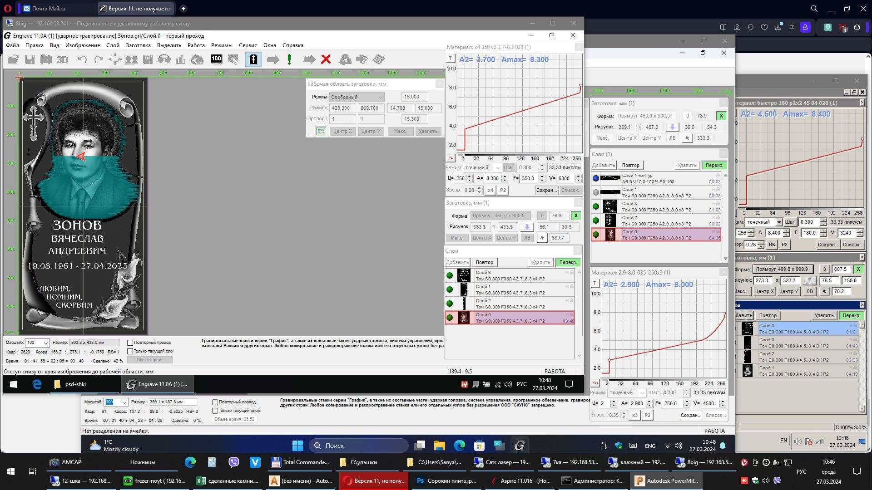Open the Изображение menu
Screen dimensions: 872x490
(82, 45)
